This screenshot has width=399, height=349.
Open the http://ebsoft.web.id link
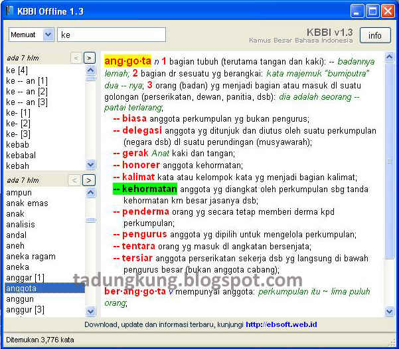click(281, 324)
